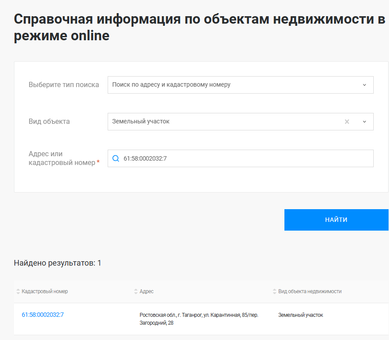Select the address text 'Ростовская обл., г. Таганрог'
This screenshot has width=389, height=340.
pos(171,315)
